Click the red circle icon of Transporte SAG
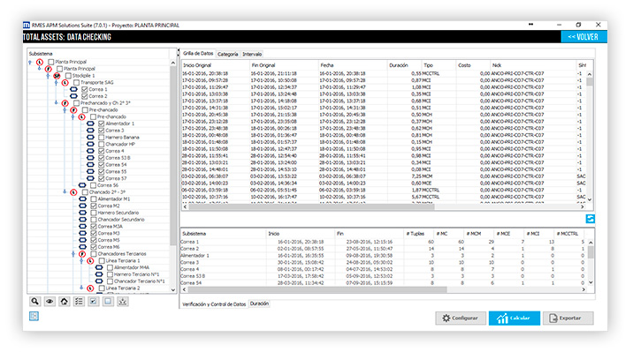The height and width of the screenshot is (352, 633). (65, 83)
